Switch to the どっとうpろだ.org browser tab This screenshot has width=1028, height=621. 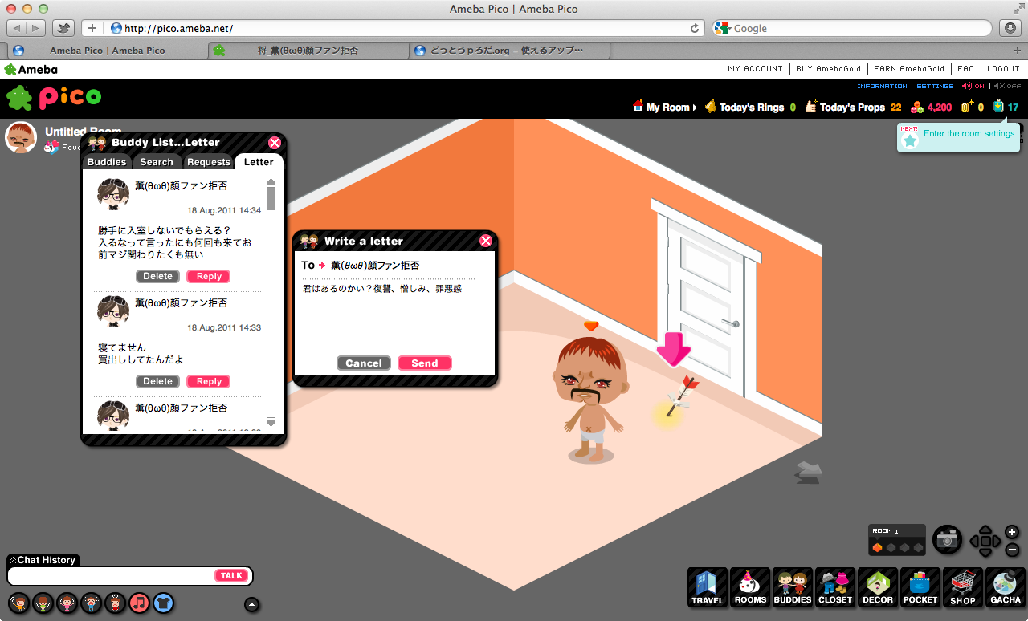tap(508, 50)
